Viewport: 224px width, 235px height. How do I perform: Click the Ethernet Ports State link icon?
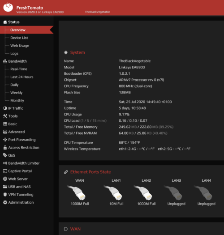coord(66,172)
